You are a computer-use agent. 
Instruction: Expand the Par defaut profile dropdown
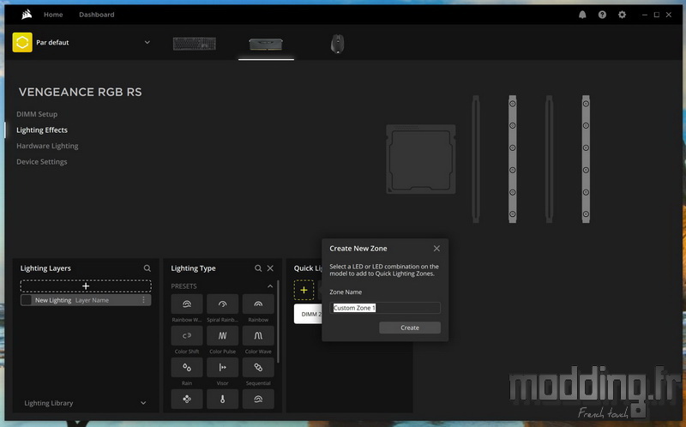tap(147, 42)
